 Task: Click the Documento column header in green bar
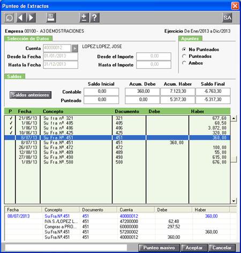[127, 111]
